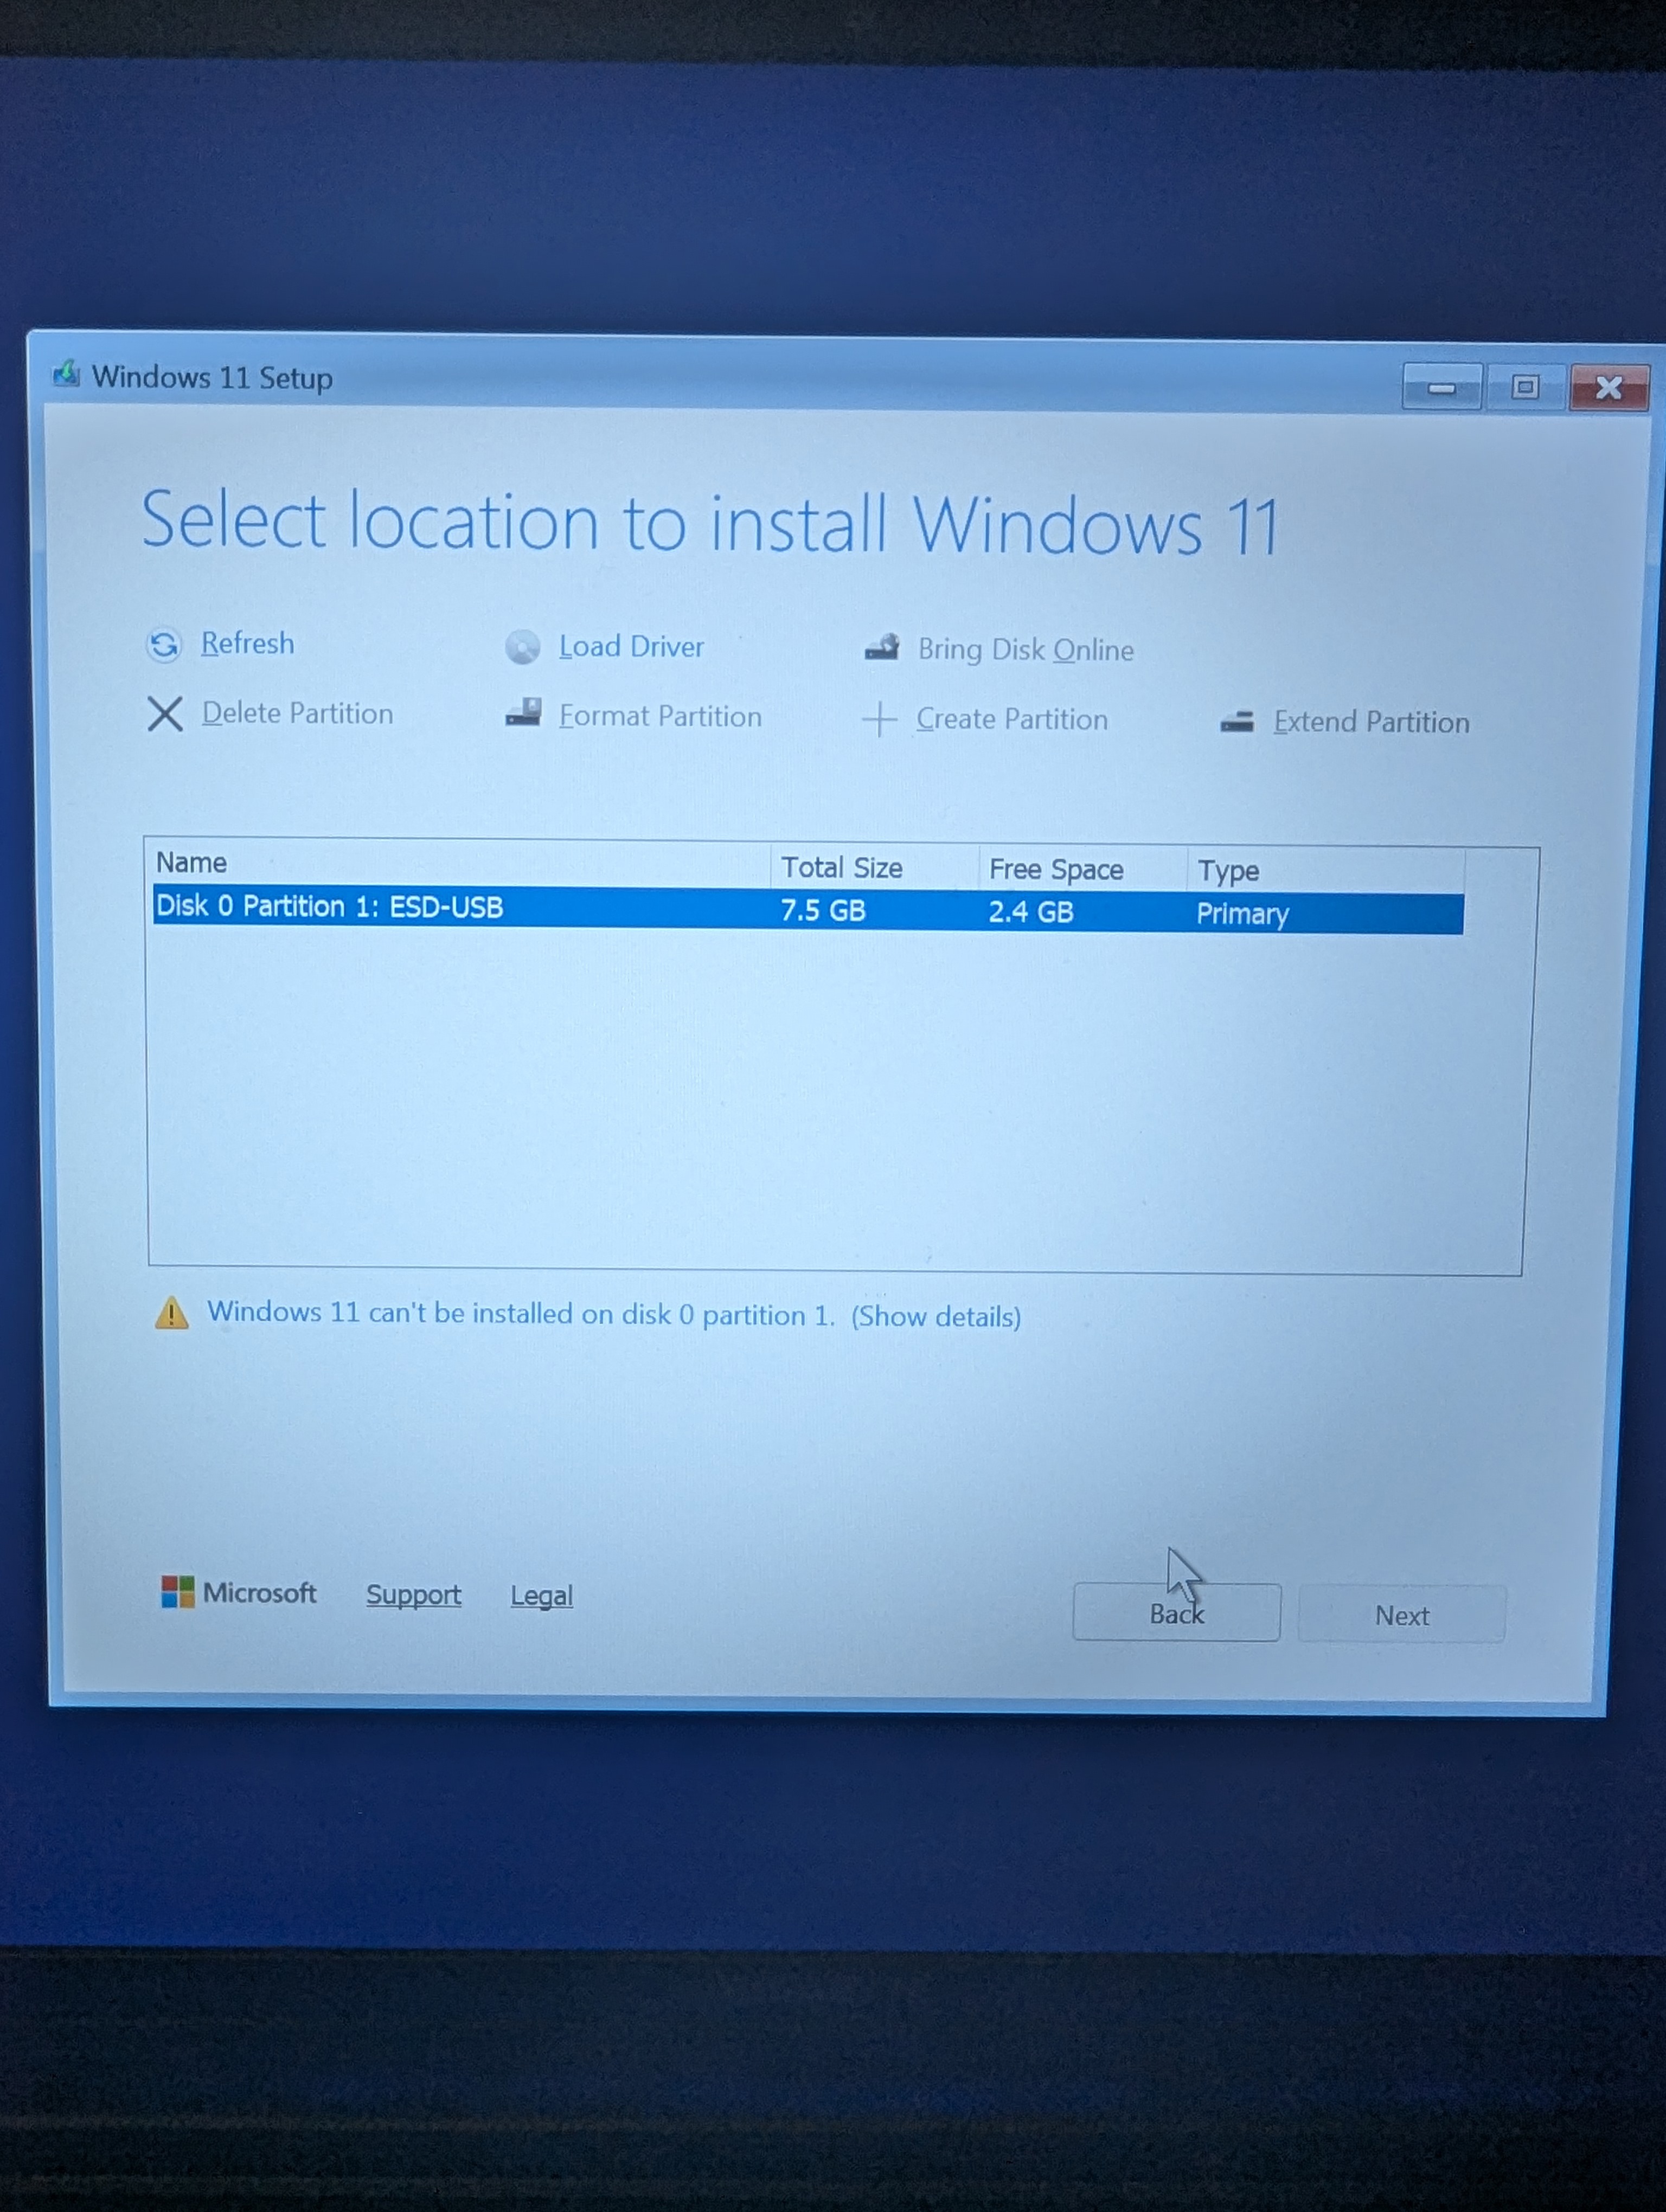Screen dimensions: 1666x2212
Task: Click the Extend Partition drive icon
Action: point(1237,722)
